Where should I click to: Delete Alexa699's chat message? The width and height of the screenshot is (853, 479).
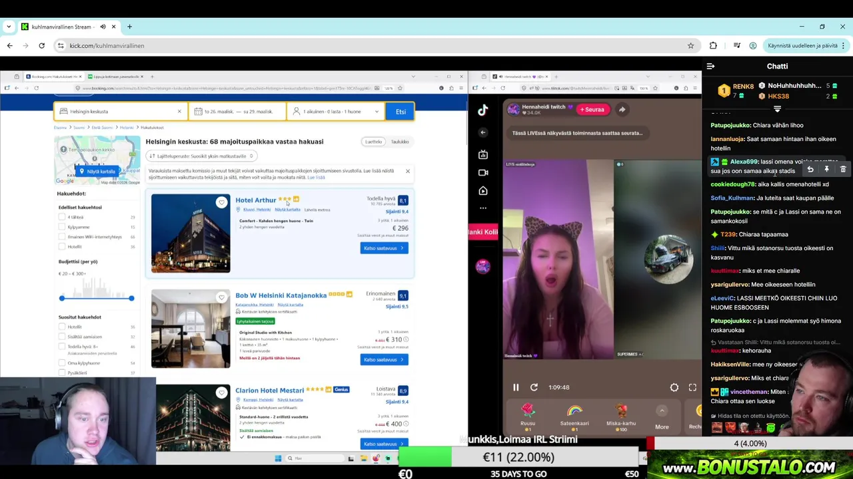[843, 170]
